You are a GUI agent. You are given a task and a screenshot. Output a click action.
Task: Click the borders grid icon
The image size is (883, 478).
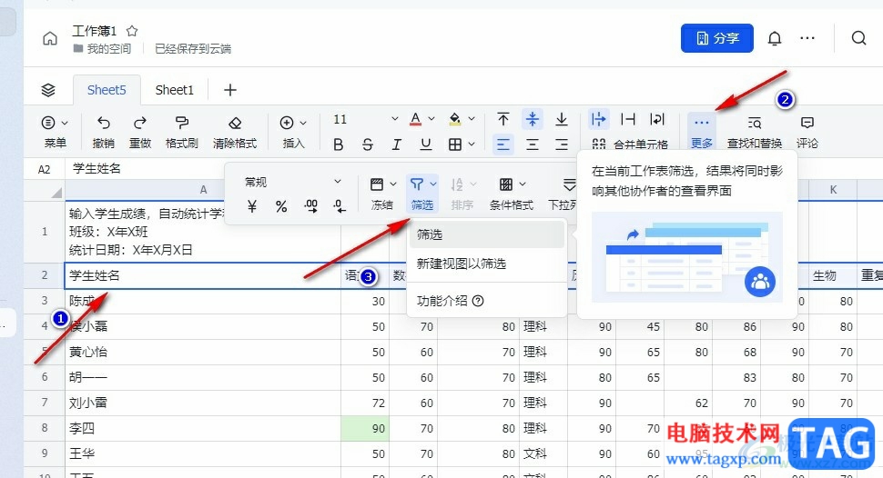(455, 144)
